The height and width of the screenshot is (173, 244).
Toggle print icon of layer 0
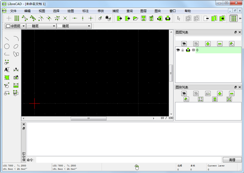188,50
